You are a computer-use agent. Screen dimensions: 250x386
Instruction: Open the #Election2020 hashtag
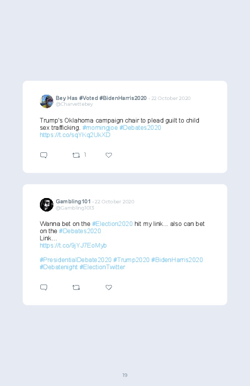pyautogui.click(x=112, y=224)
